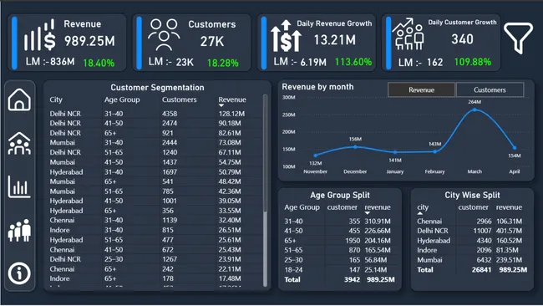
Task: Select Indore in City Wise Split
Action: [x=427, y=250]
